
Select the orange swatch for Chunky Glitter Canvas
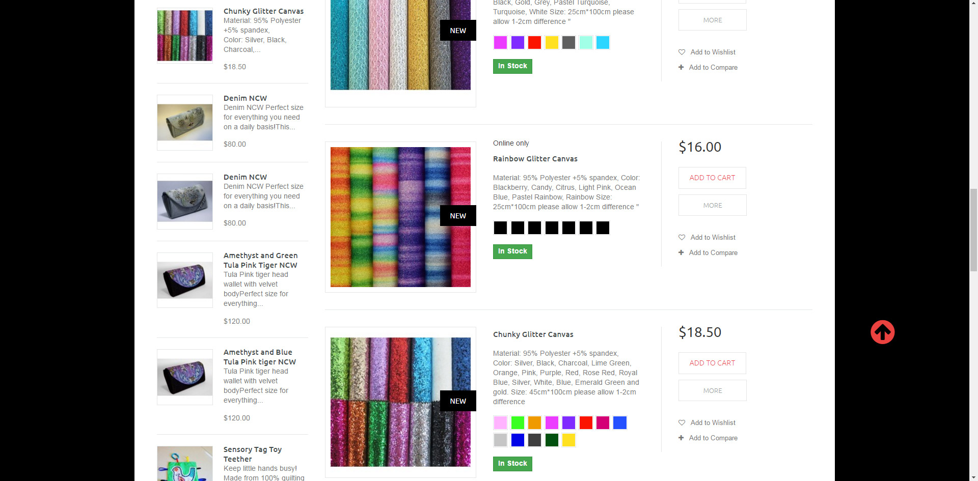click(x=534, y=422)
